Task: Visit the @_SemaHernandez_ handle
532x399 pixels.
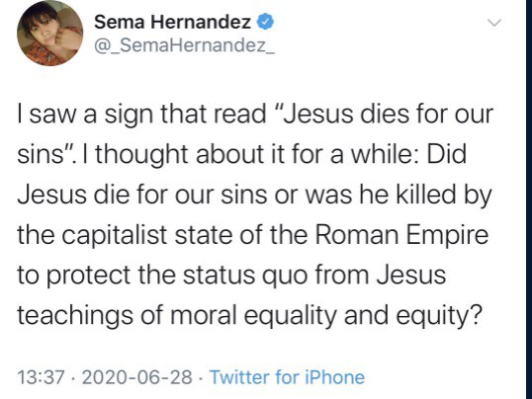Action: coord(184,45)
